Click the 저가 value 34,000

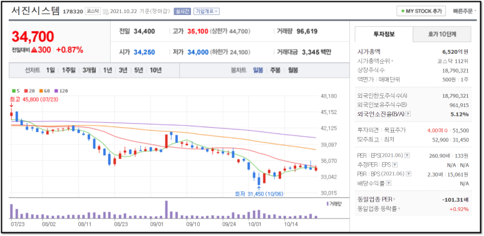[x=198, y=53]
